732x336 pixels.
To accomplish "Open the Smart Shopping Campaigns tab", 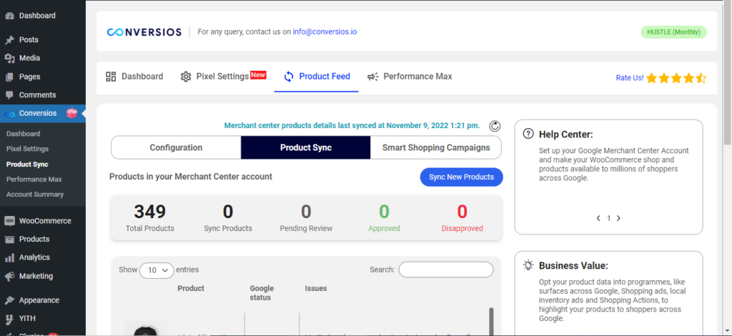I will tap(436, 147).
